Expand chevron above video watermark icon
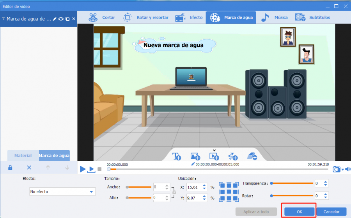Screen dimensions: 351x218 coord(214,150)
